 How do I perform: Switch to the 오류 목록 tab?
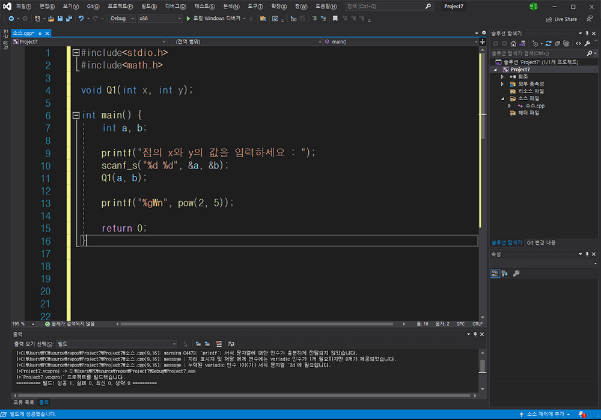[24, 403]
